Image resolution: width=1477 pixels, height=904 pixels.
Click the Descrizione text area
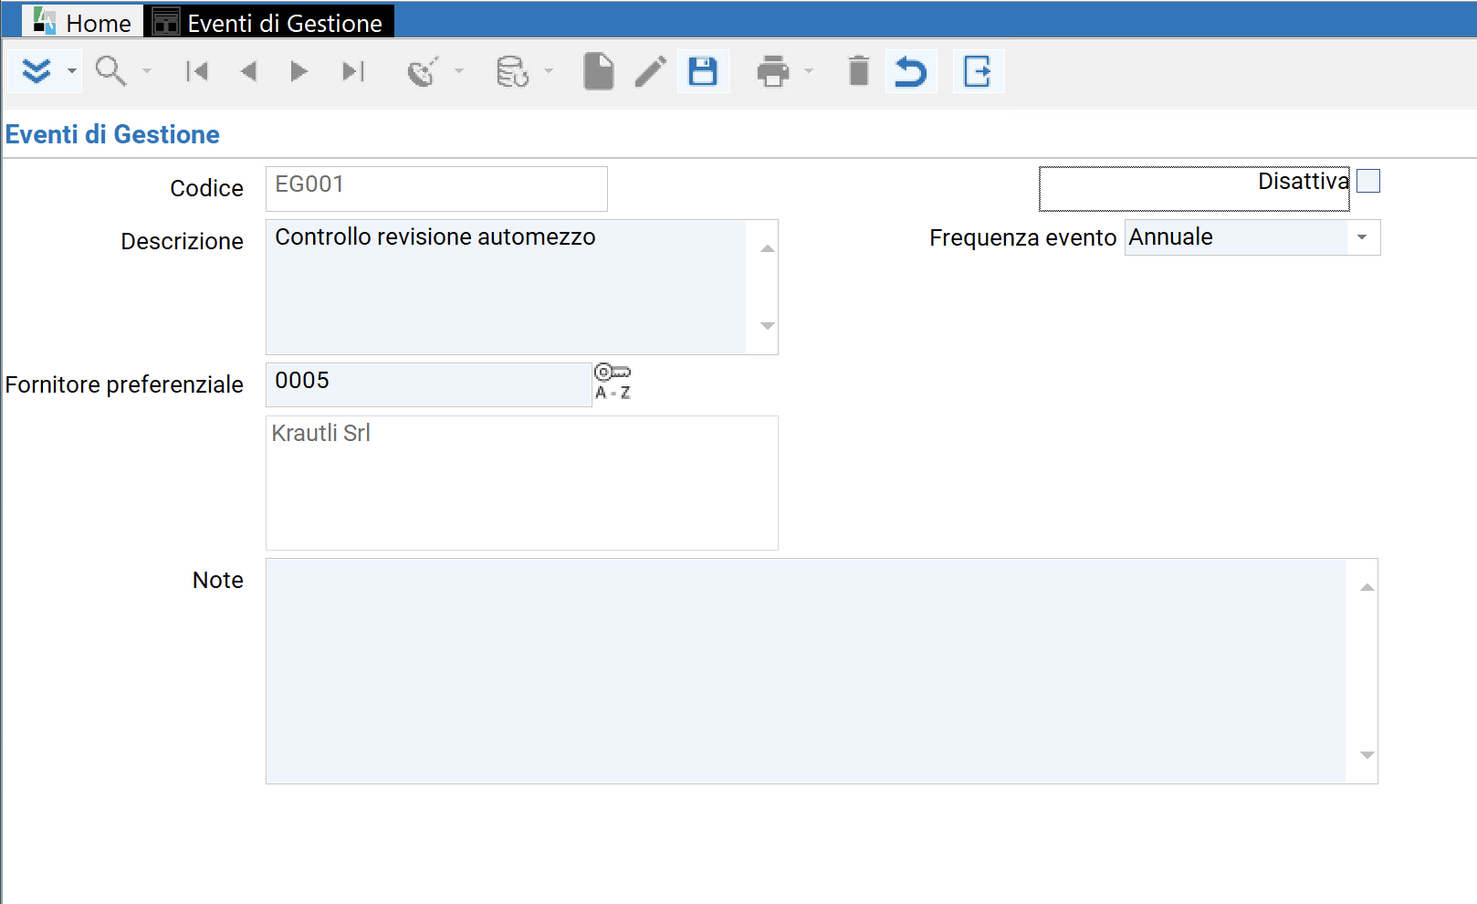pos(507,287)
